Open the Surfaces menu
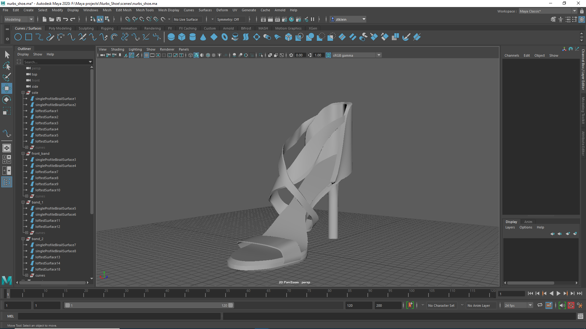The image size is (586, 329). tap(205, 10)
